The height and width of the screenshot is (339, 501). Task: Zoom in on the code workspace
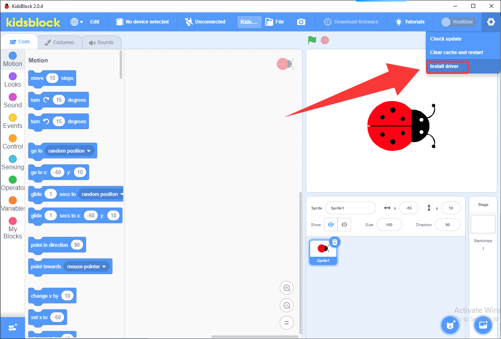point(287,288)
